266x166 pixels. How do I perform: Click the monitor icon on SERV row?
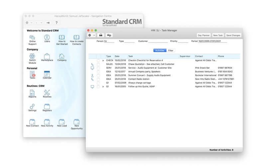[x=92, y=68]
